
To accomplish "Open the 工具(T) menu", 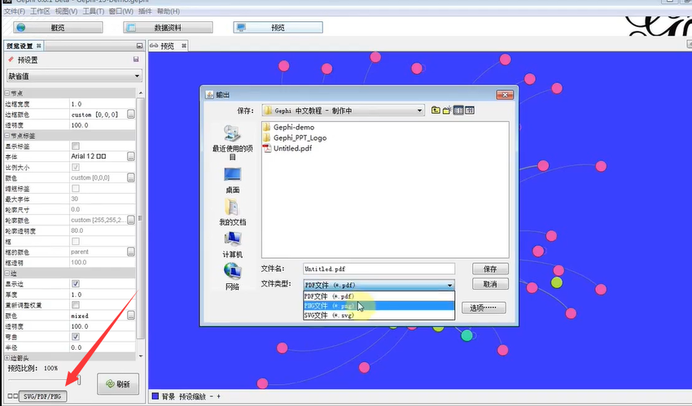I will [94, 11].
